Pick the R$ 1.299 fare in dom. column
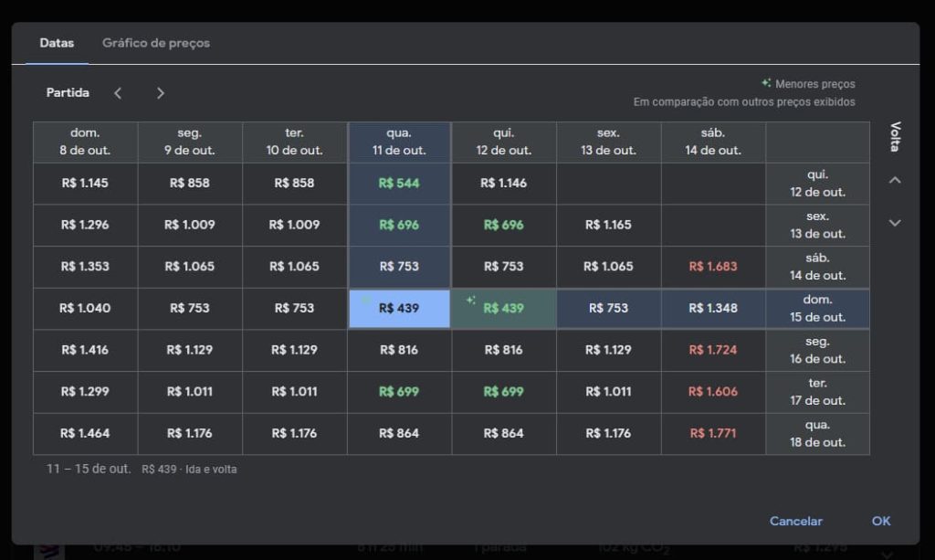The image size is (935, 560). click(x=85, y=392)
